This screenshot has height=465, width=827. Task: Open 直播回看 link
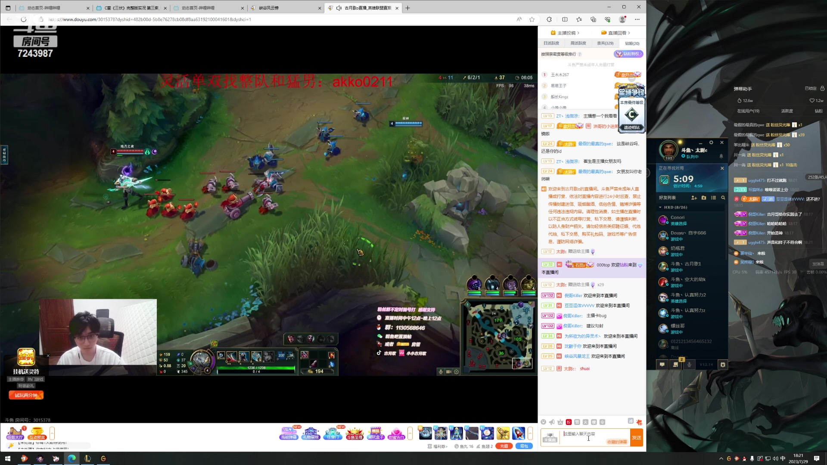tap(616, 33)
